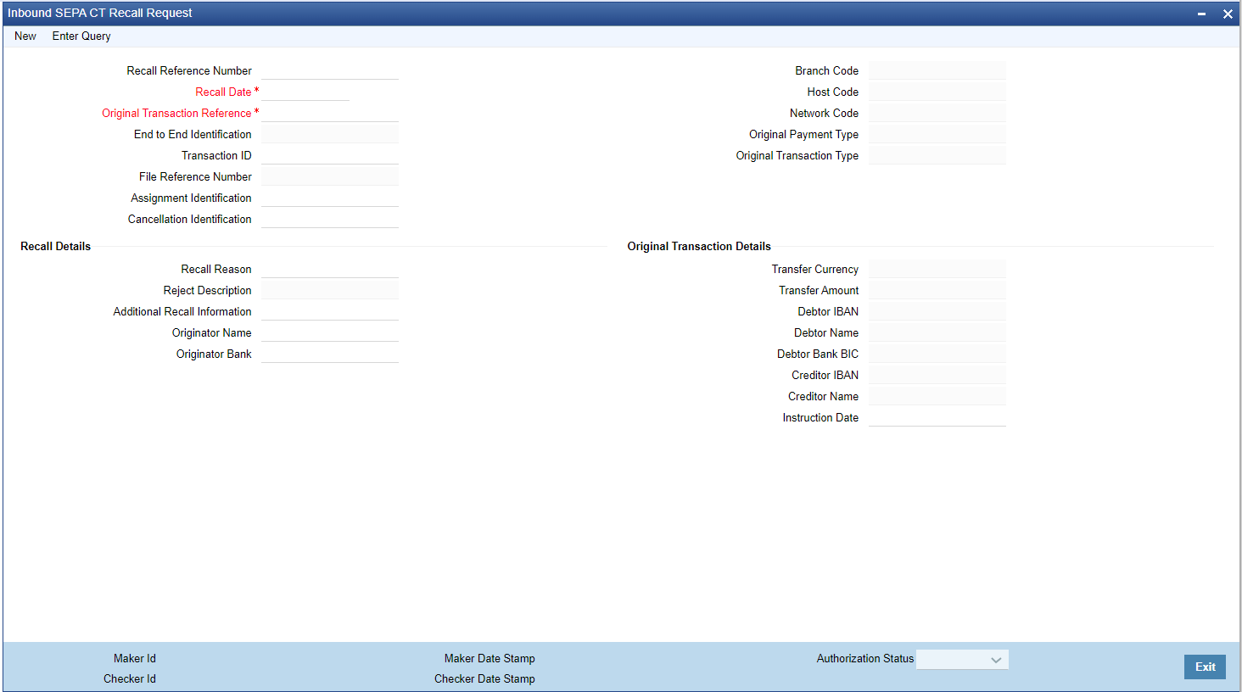Click the Creditor IBAN field
The width and height of the screenshot is (1242, 692).
coord(937,375)
